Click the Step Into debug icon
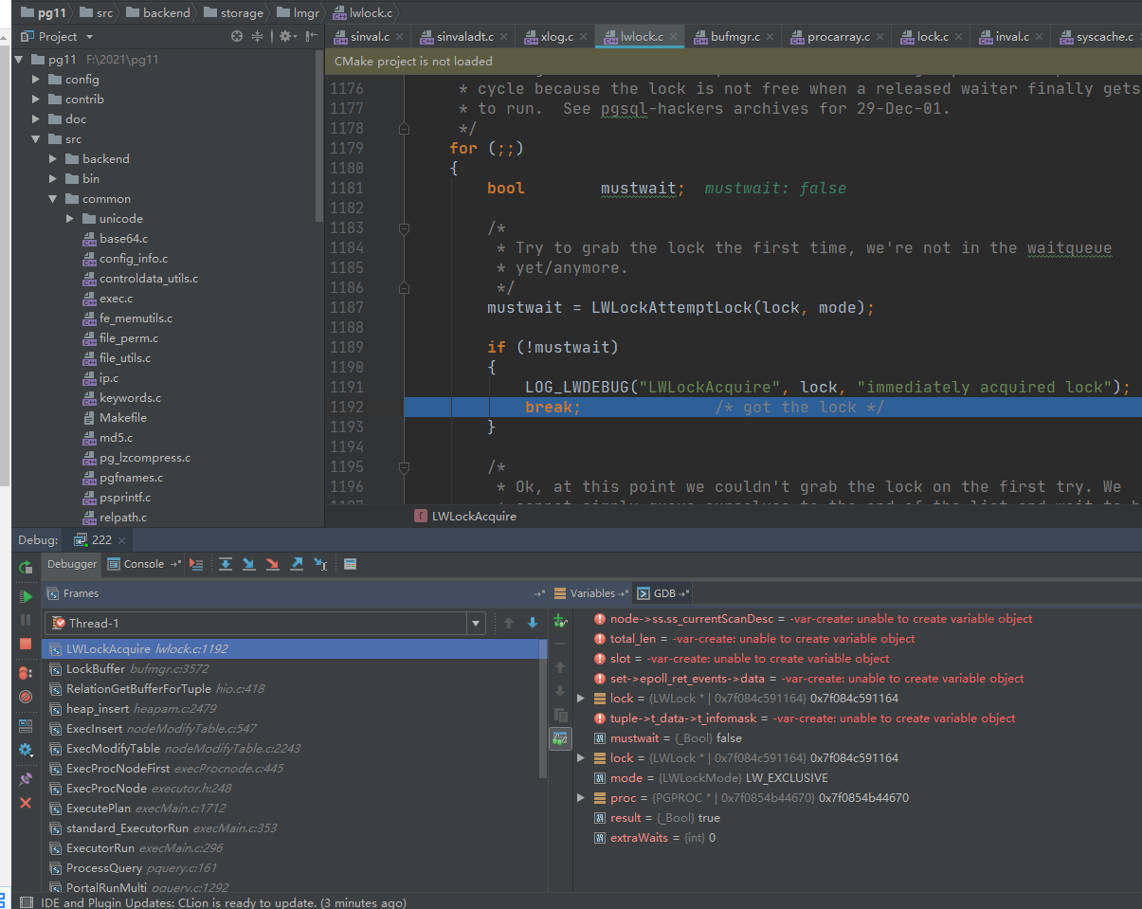The width and height of the screenshot is (1142, 909). (x=249, y=564)
